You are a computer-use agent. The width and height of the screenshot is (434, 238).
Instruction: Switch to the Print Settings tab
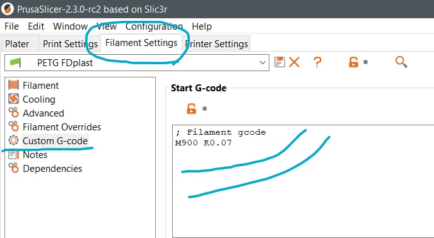(x=70, y=43)
